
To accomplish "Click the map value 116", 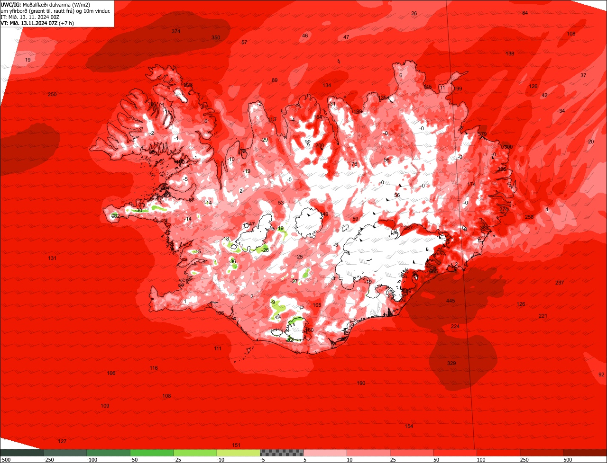I will [x=154, y=368].
